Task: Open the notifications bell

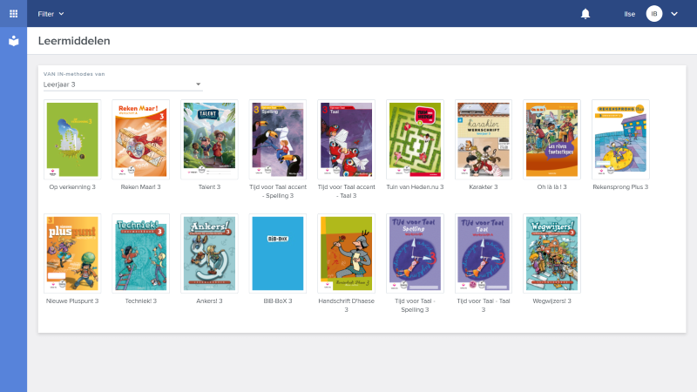Action: pyautogui.click(x=585, y=14)
